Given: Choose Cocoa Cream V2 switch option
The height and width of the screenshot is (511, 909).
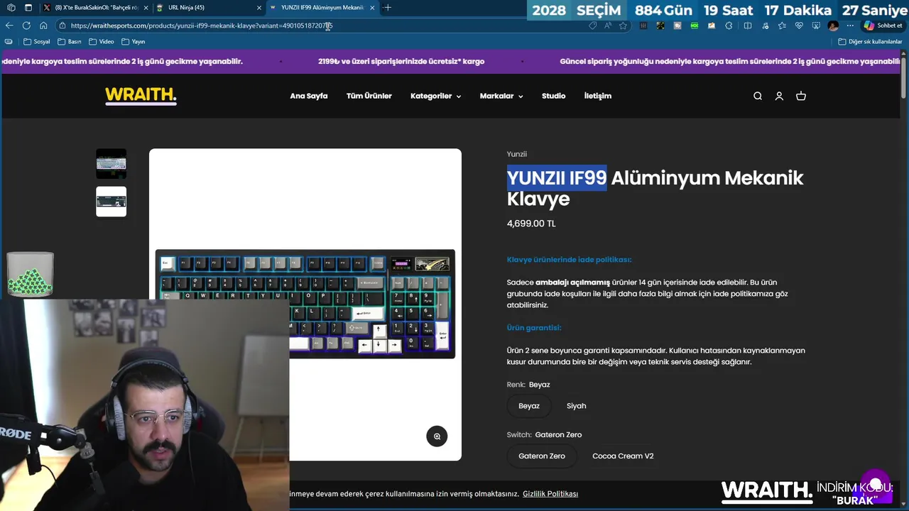Looking at the screenshot, I should [x=623, y=456].
